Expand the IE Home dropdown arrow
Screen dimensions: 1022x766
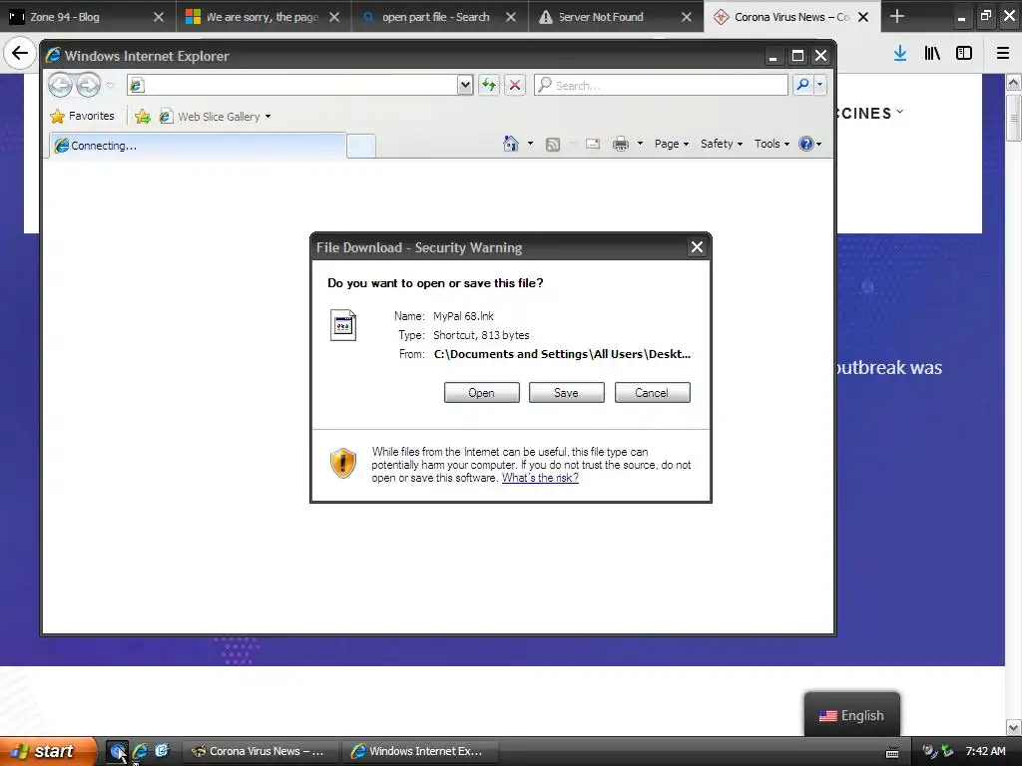[530, 144]
